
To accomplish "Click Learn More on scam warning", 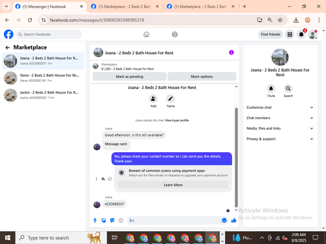I will coord(173,185).
